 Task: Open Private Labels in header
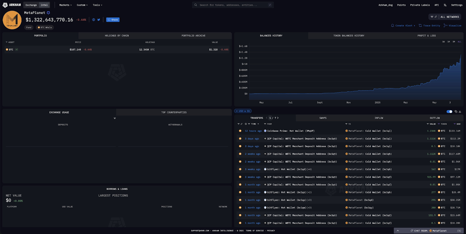[420, 5]
